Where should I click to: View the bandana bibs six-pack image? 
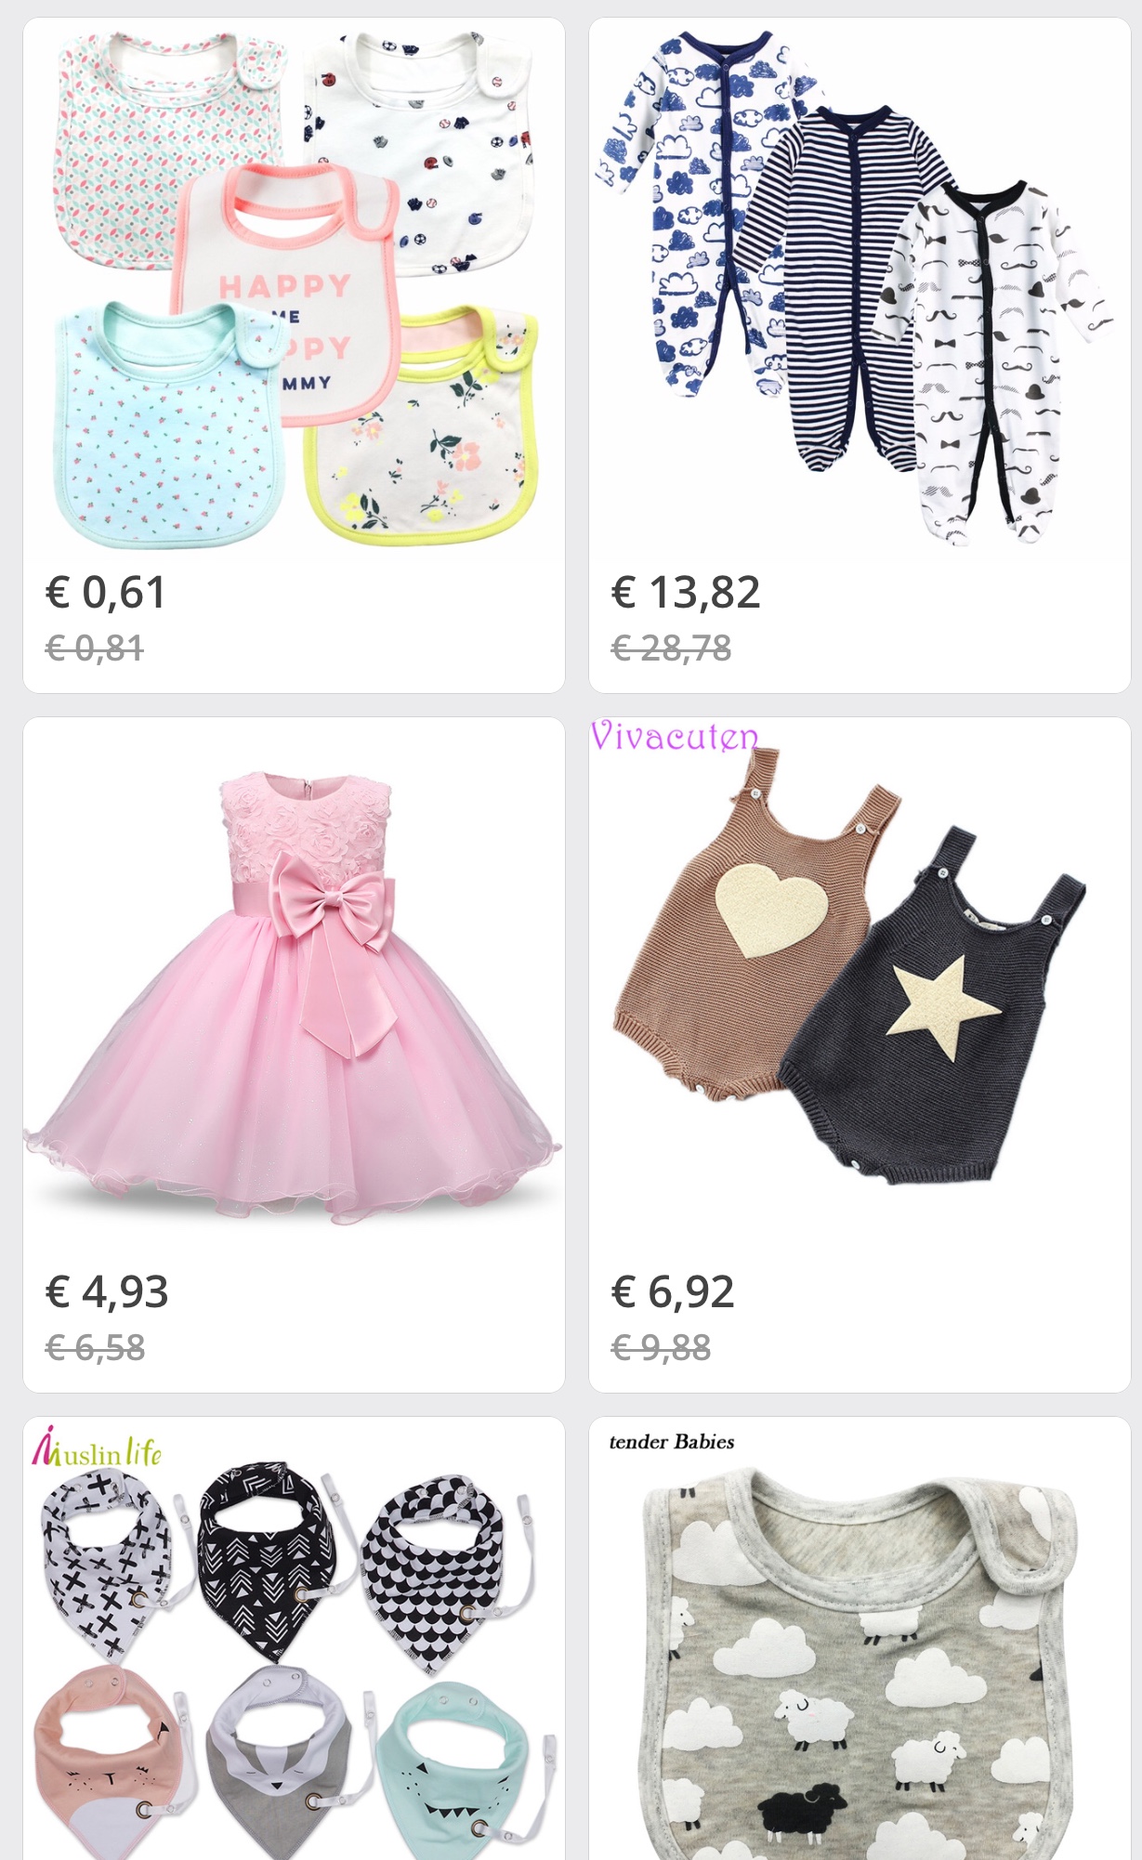coord(294,1639)
